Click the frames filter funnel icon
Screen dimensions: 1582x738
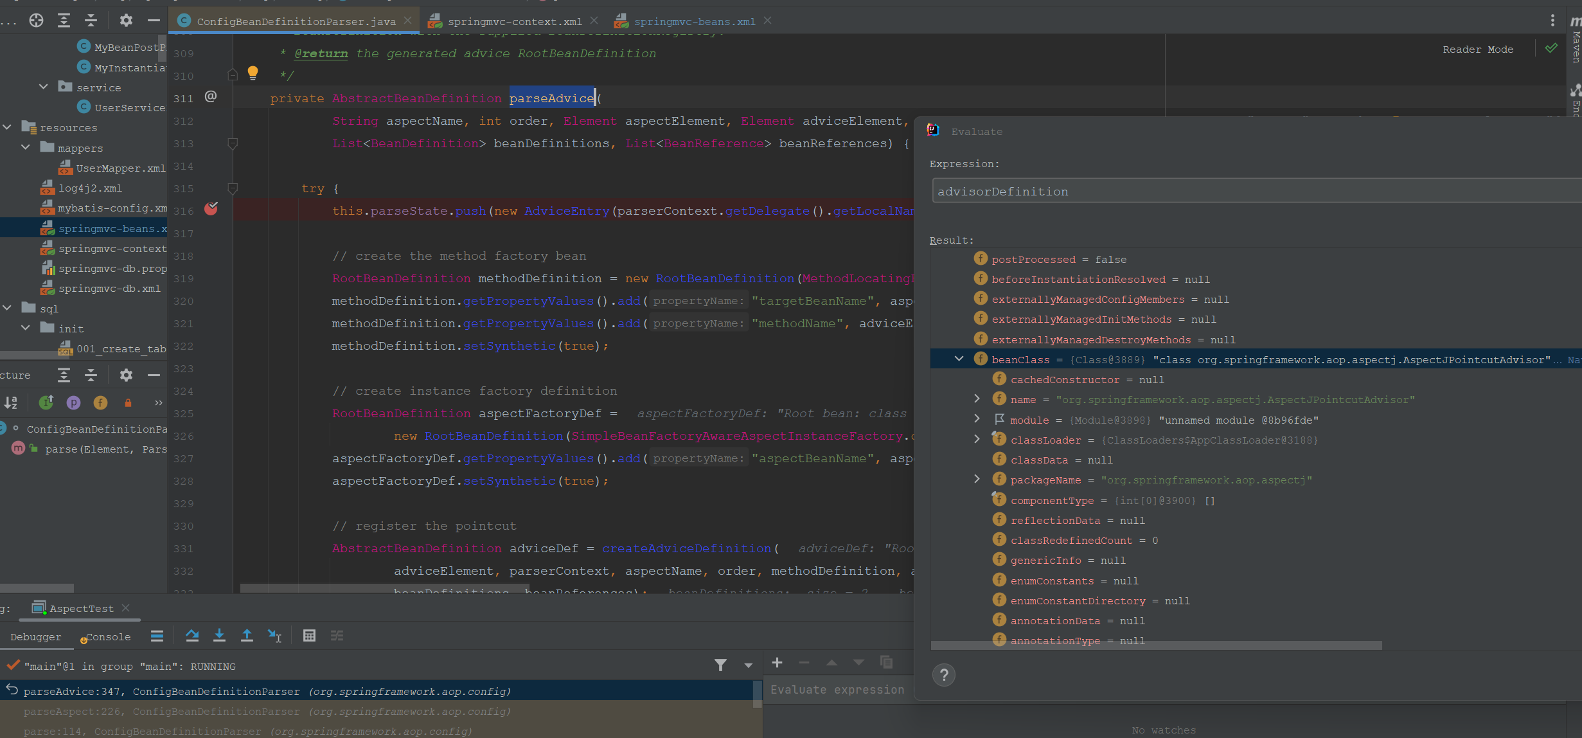720,665
